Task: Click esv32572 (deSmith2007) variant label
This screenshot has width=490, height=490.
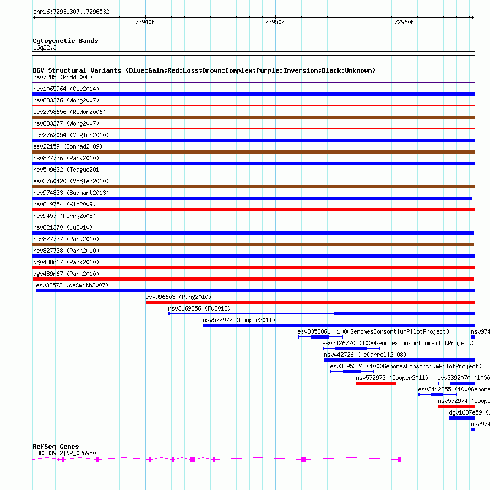Action: click(72, 285)
